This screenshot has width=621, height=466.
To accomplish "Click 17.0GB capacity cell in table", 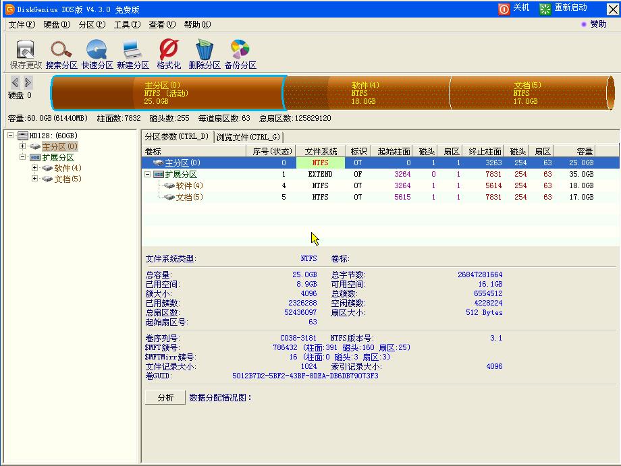I will coord(581,197).
